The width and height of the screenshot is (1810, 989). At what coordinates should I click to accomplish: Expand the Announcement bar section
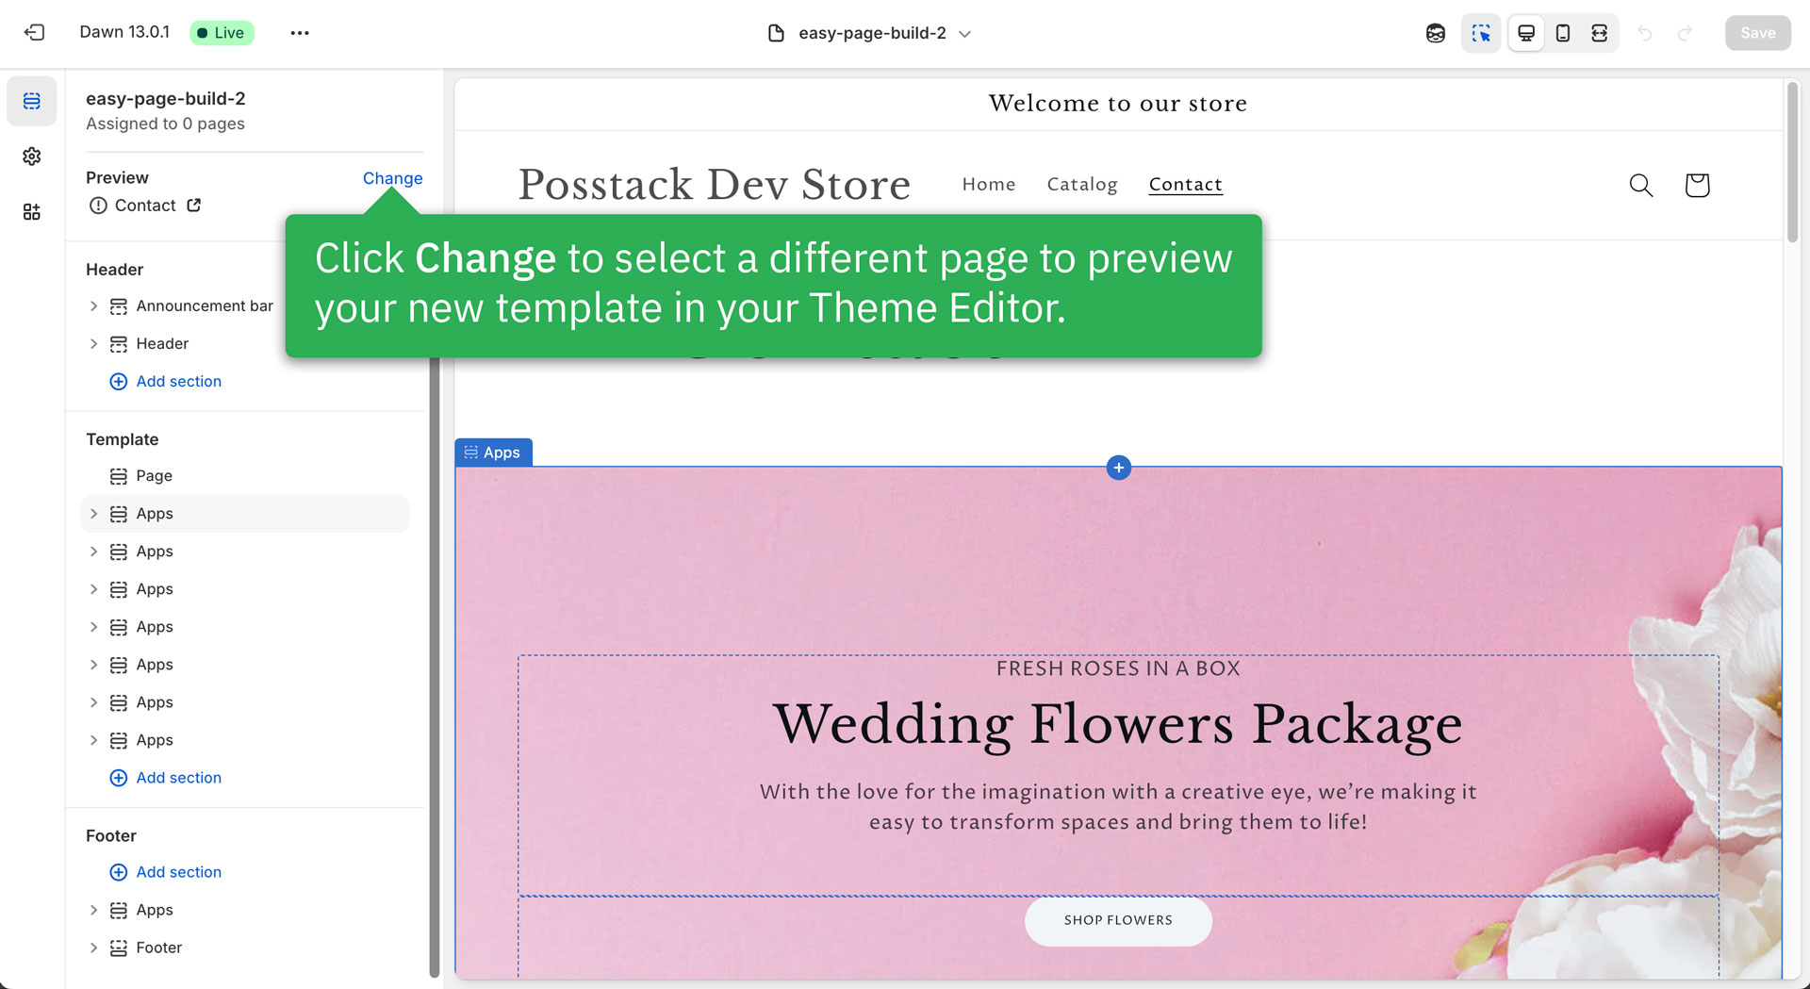[x=93, y=306]
